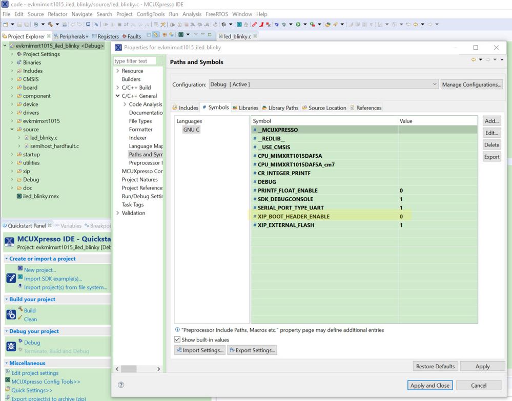This screenshot has width=512, height=401.
Task: Click the help question mark icon in Properties dialog
Action: 121,385
